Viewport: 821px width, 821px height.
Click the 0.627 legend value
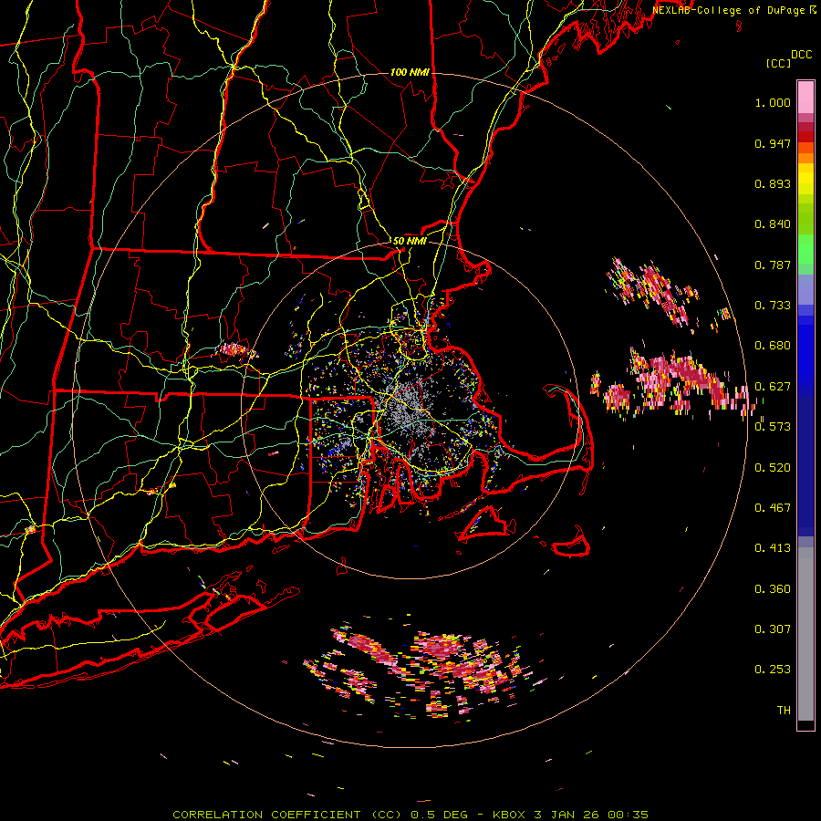[x=773, y=387]
